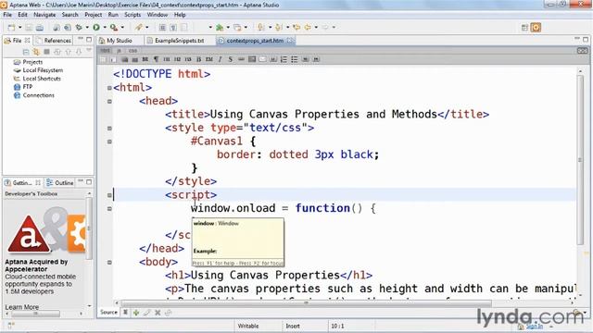Click the editor vertical scrollbar
The height and width of the screenshot is (333, 593).
coord(580,160)
